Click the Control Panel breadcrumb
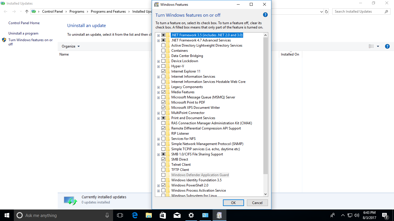 click(52, 12)
